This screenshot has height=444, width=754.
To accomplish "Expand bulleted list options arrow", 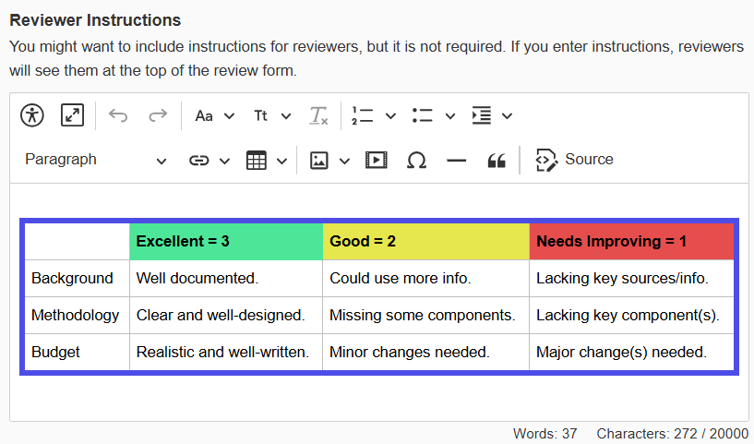I will tap(450, 116).
